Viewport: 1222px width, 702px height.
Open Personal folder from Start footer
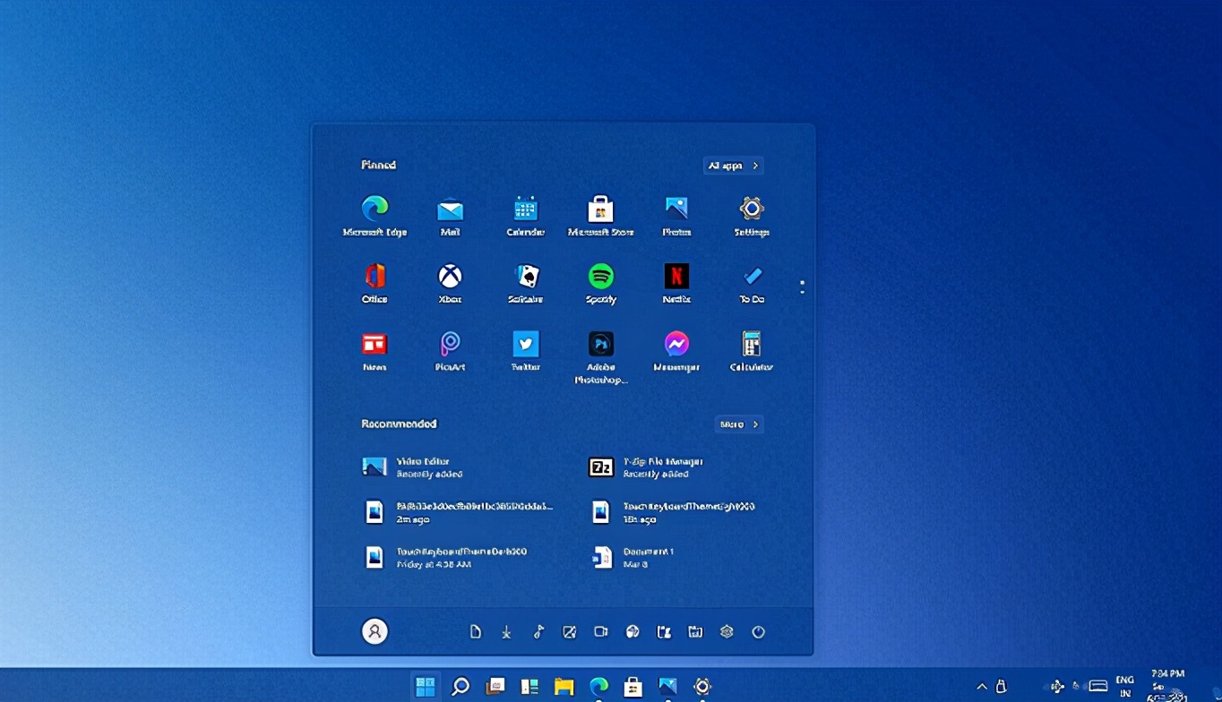tap(664, 632)
